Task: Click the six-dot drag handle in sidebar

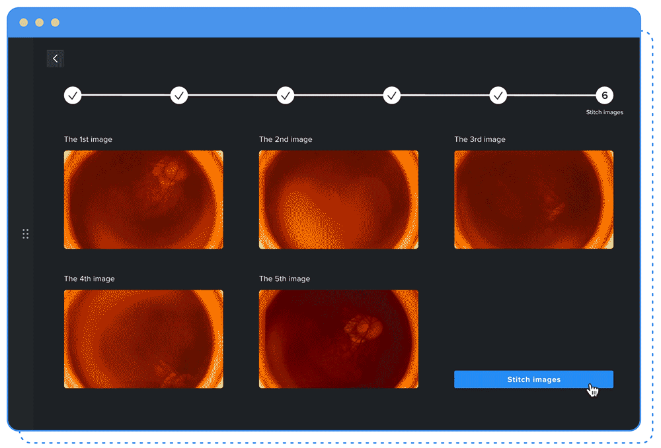Action: click(x=25, y=234)
